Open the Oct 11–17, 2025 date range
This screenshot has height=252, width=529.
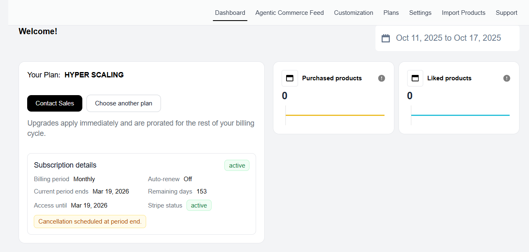(448, 38)
